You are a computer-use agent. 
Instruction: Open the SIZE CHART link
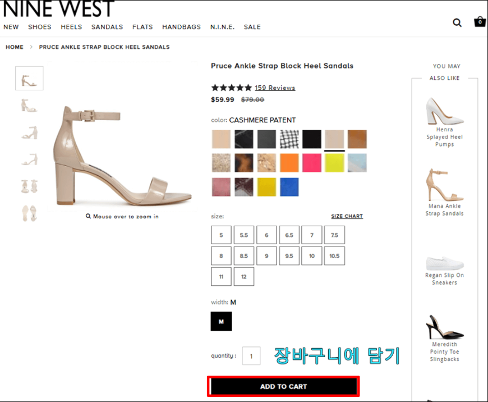[347, 216]
